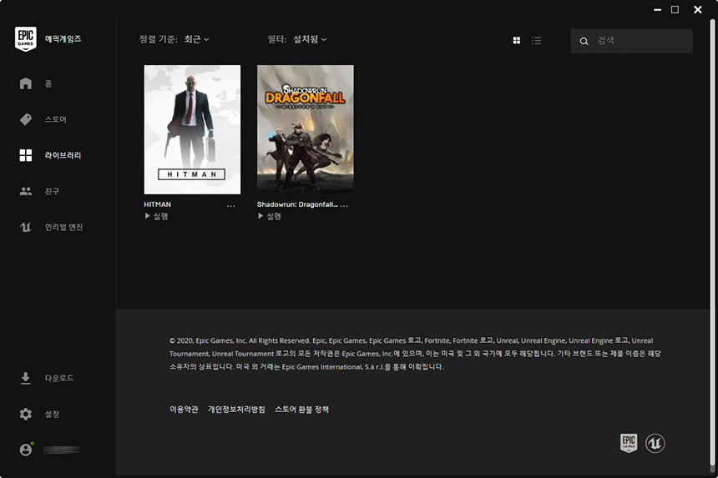This screenshot has height=478, width=718.
Task: Open the user profile avatar icon
Action: coord(26,450)
